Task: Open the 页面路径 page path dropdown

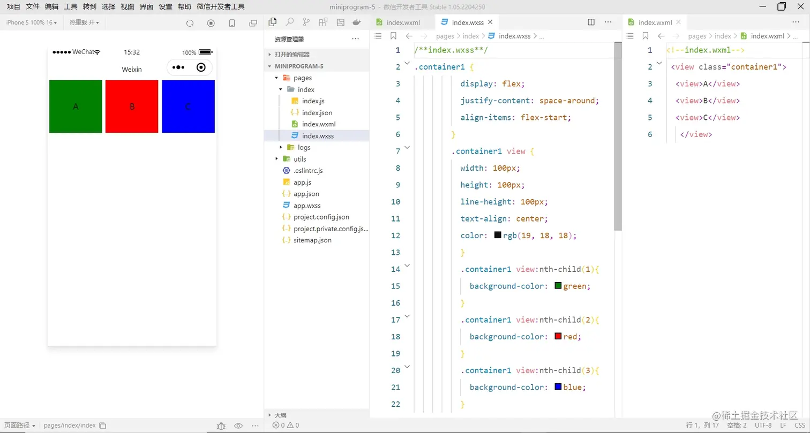Action: (20, 426)
